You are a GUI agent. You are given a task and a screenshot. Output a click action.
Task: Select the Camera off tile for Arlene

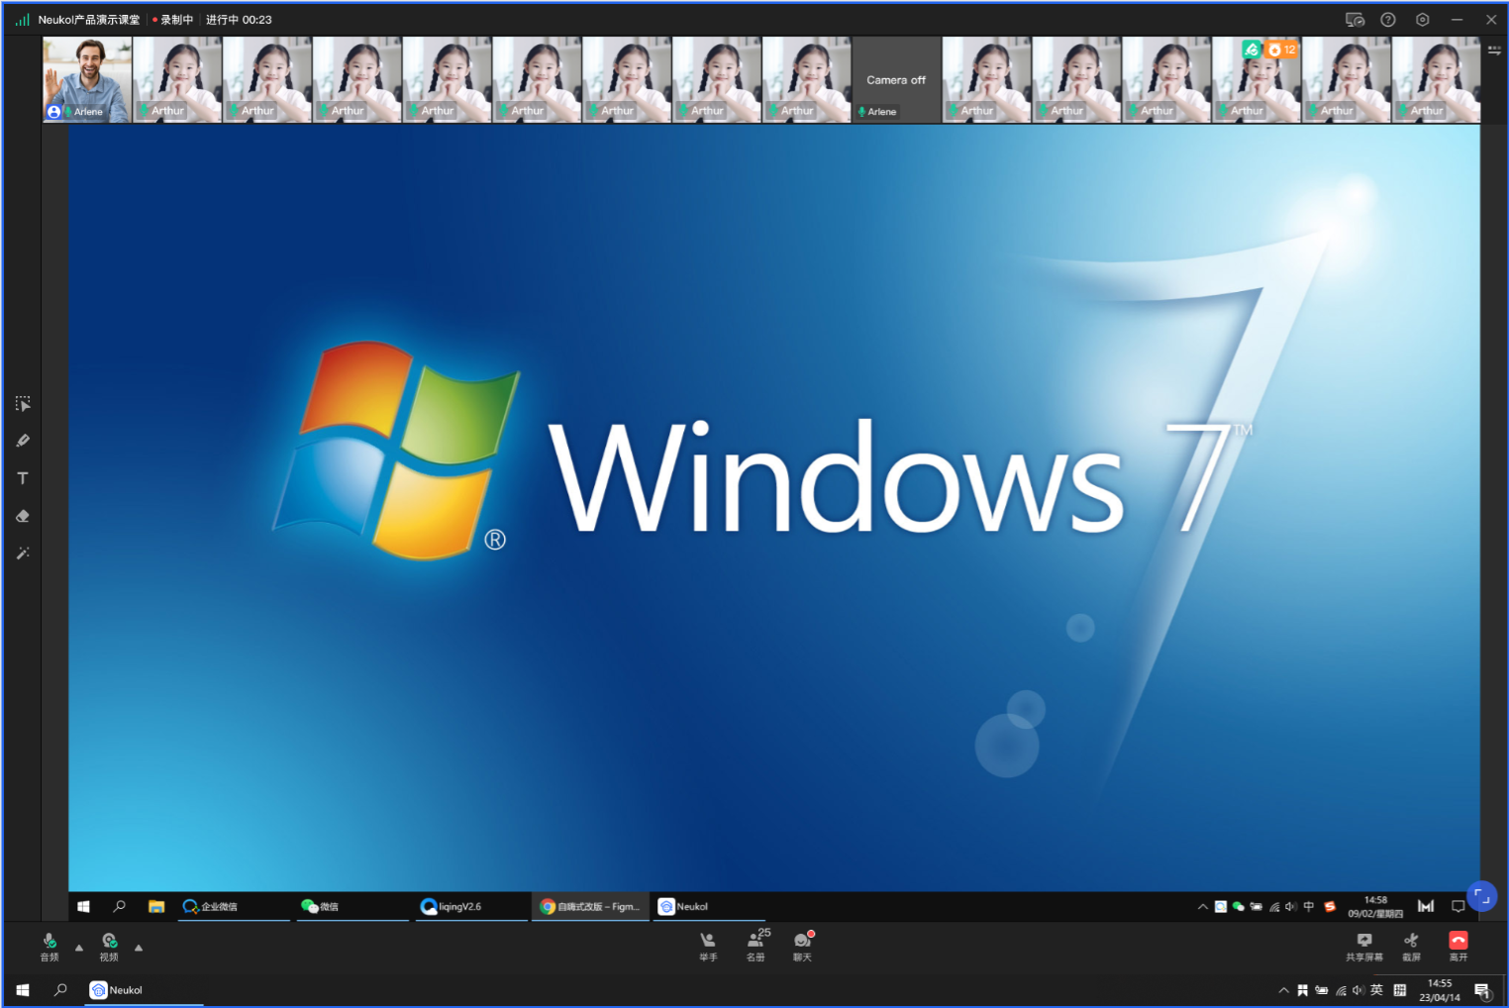[896, 80]
